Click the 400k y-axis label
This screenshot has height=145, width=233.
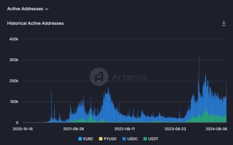pos(14,39)
